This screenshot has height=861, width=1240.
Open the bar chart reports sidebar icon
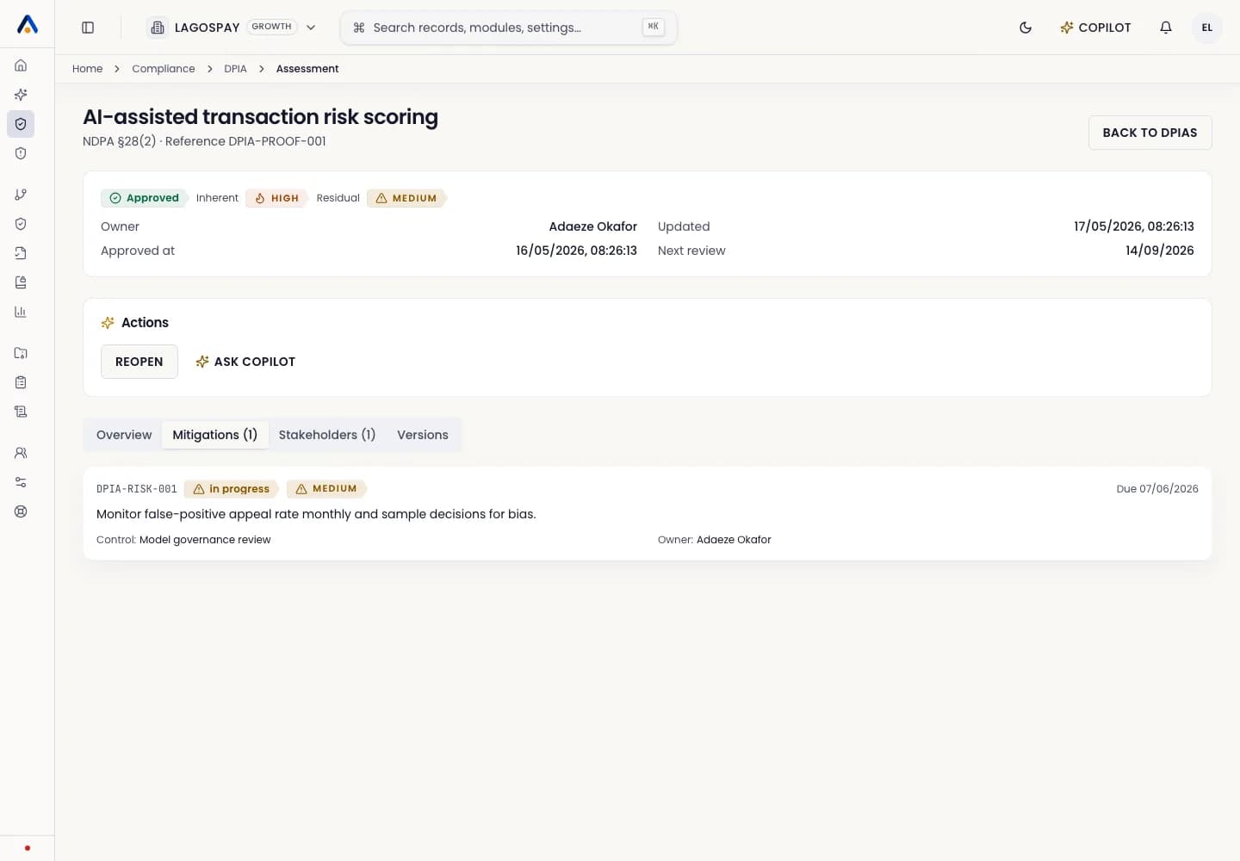21,312
